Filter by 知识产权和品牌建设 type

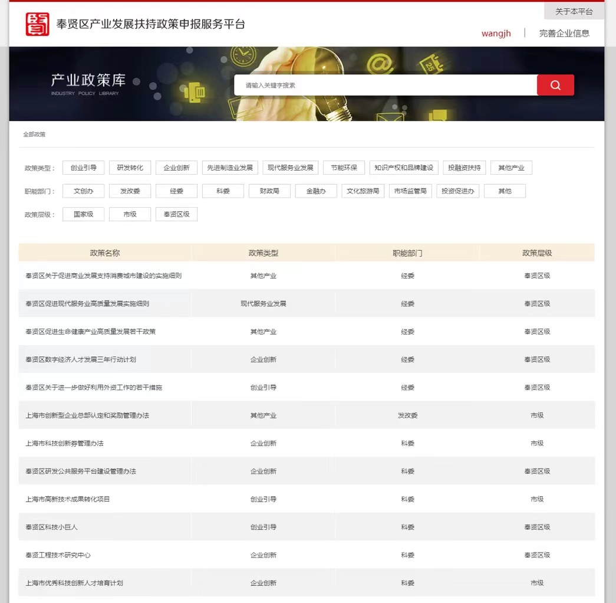403,168
